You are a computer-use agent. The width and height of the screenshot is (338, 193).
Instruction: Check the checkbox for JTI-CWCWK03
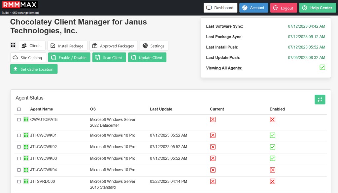(19, 158)
